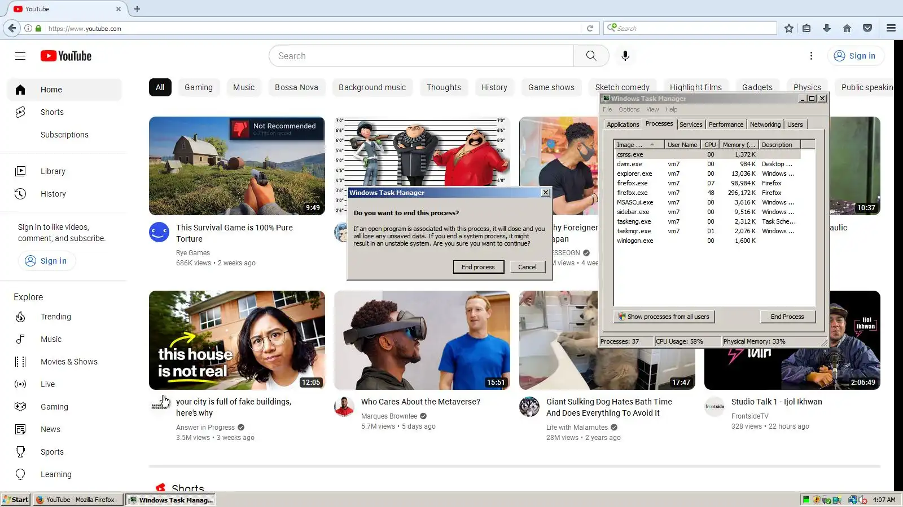Click the History clock icon in sidebar
Image resolution: width=903 pixels, height=507 pixels.
click(20, 194)
